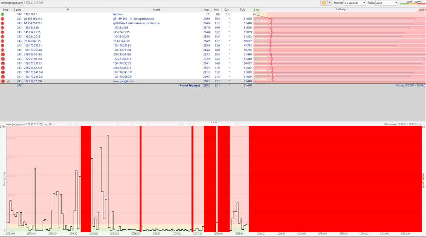Select IP 108.170.253.84 in hop 9
The image size is (426, 237).
pyautogui.click(x=33, y=50)
